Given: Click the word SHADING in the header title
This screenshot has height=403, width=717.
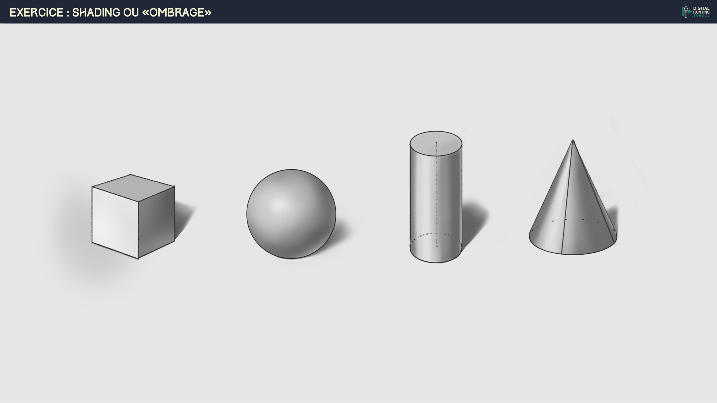Looking at the screenshot, I should [96, 13].
